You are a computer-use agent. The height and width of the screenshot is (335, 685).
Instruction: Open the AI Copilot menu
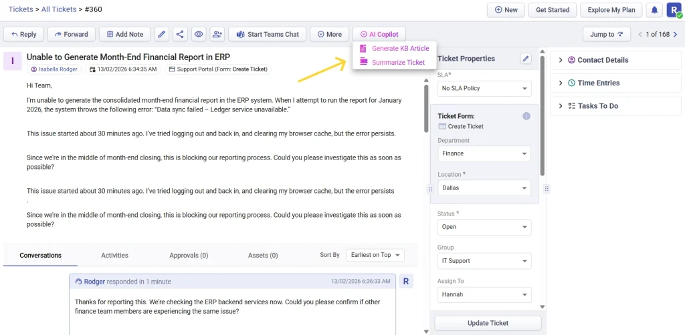(379, 35)
